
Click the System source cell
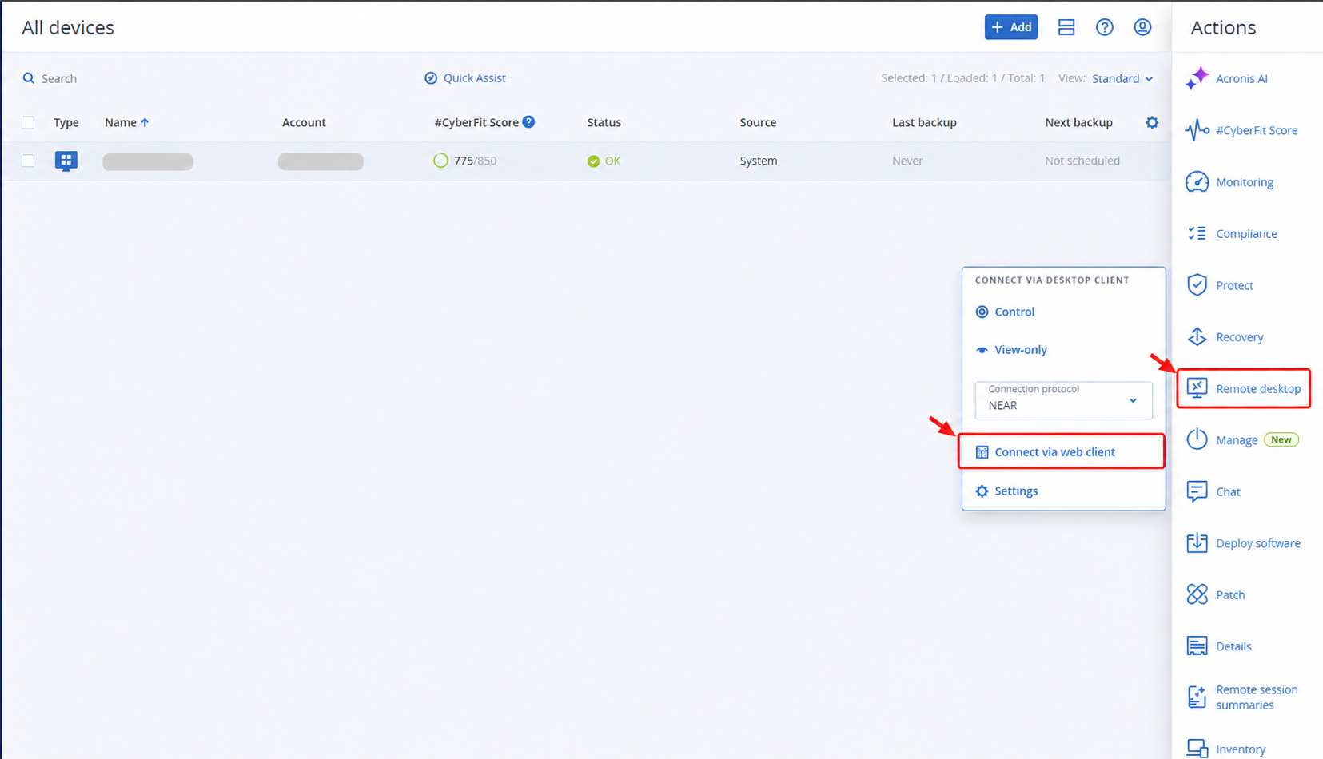point(758,161)
